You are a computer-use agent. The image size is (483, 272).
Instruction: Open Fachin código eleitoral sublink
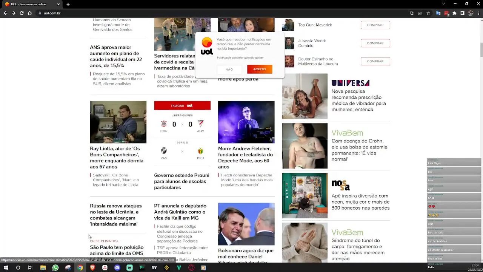pos(180,234)
